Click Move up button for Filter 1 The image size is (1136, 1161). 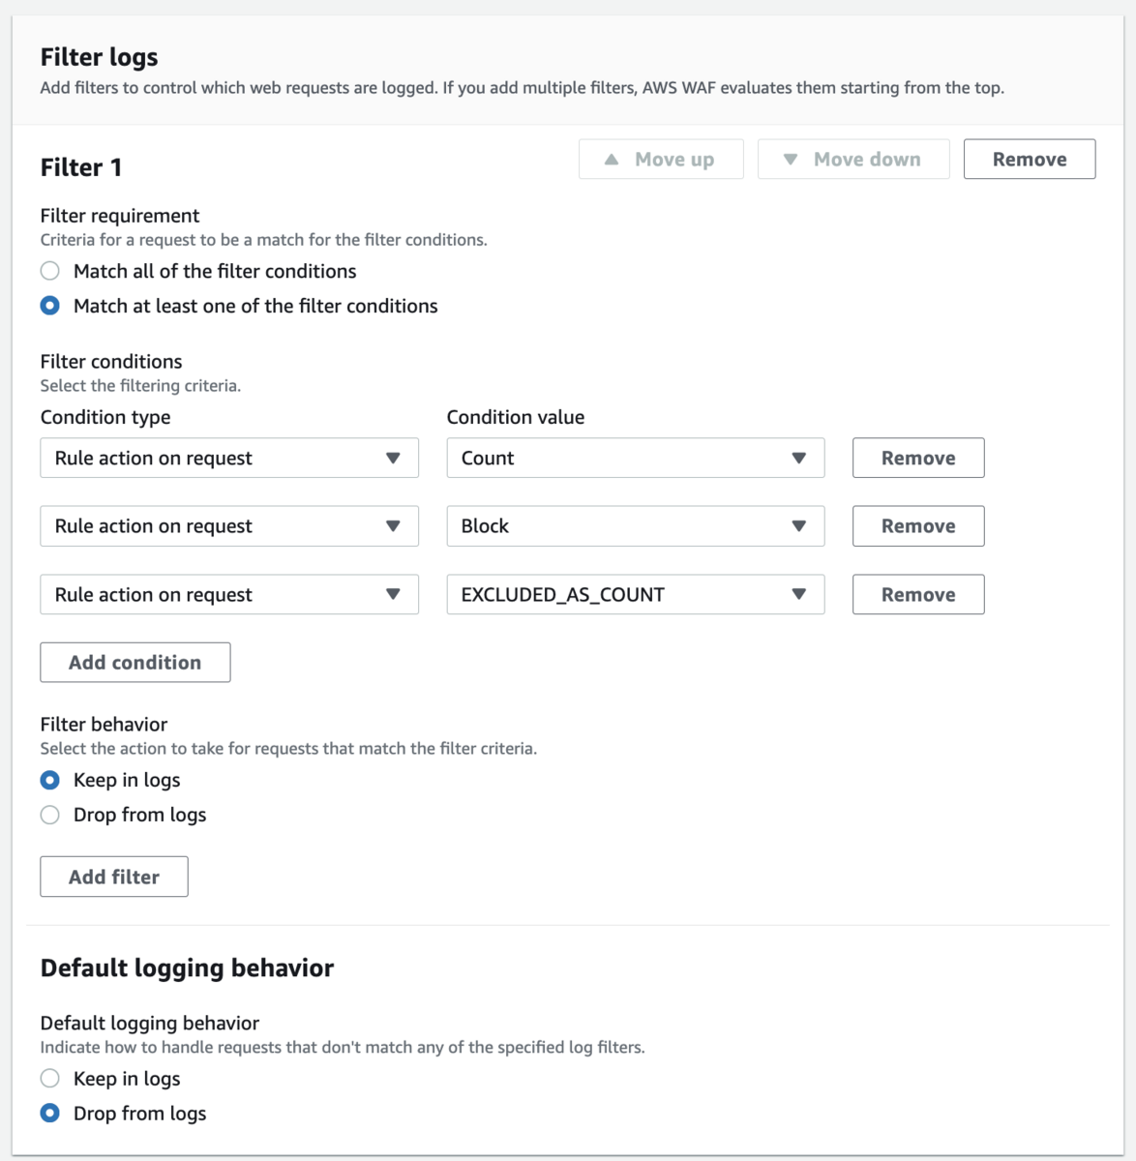pyautogui.click(x=661, y=160)
